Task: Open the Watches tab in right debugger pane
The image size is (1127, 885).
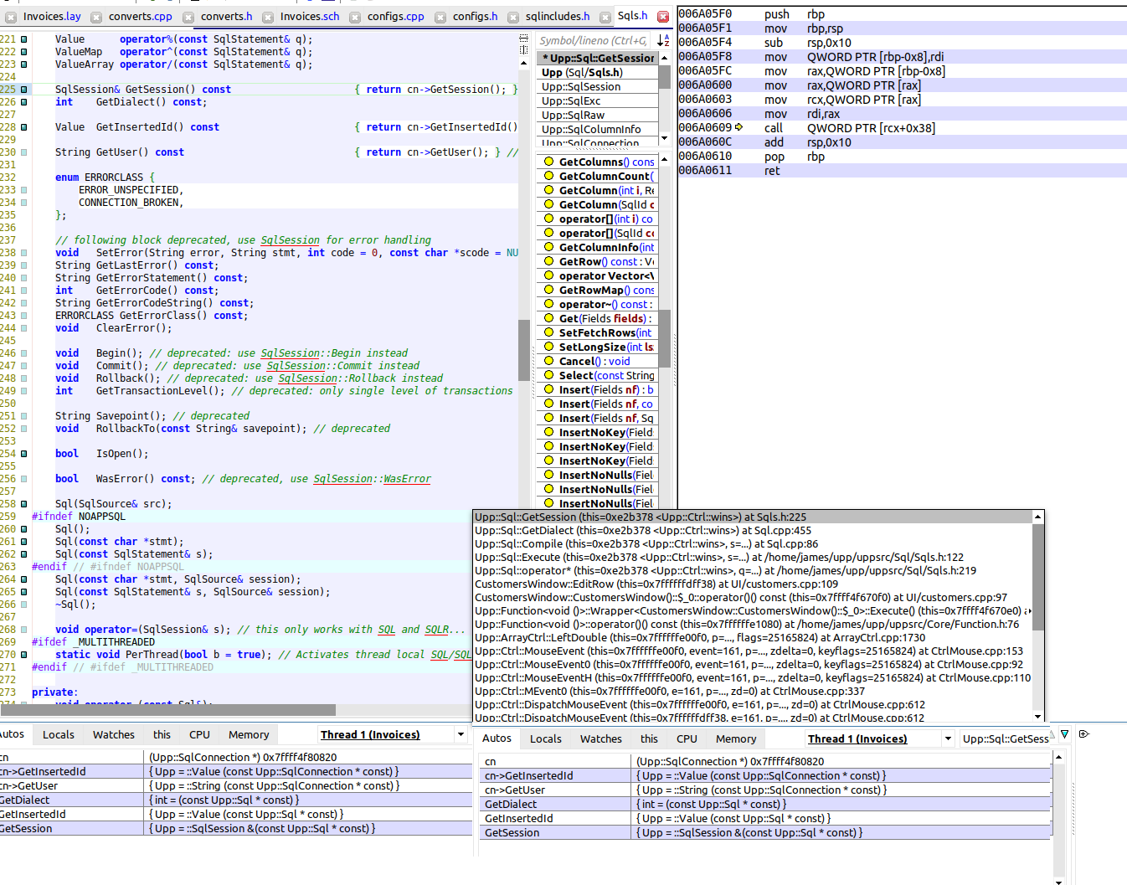Action: point(600,738)
